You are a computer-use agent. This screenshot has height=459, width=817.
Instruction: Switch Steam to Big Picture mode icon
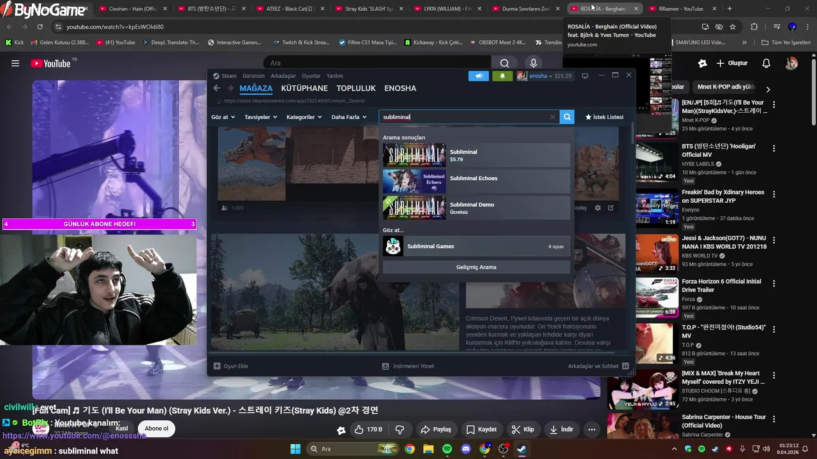[585, 76]
